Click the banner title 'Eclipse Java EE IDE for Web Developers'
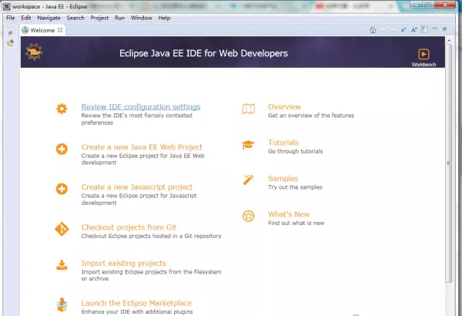Image resolution: width=462 pixels, height=316 pixels. tap(203, 53)
